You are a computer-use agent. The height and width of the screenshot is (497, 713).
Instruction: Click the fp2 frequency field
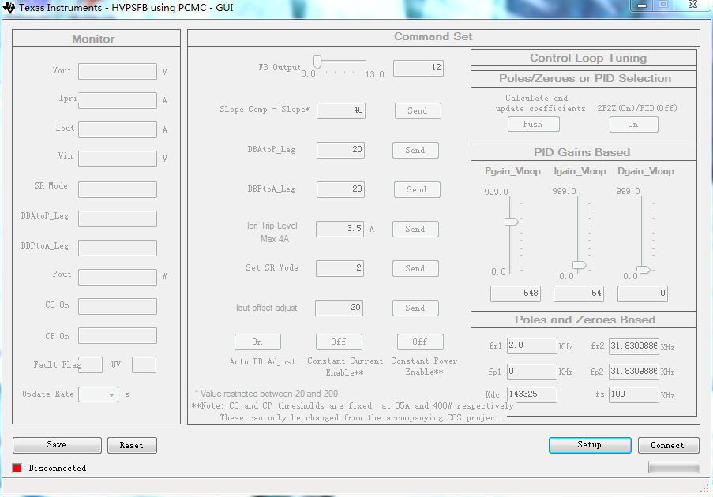pos(634,372)
